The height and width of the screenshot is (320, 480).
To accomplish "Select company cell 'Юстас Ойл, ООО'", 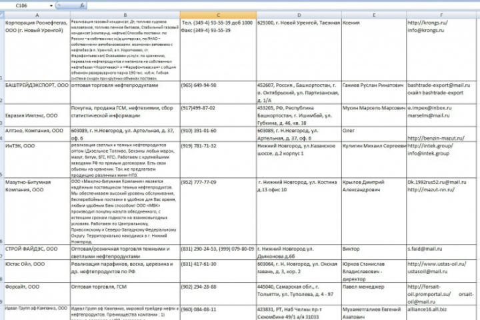I will tap(37, 271).
